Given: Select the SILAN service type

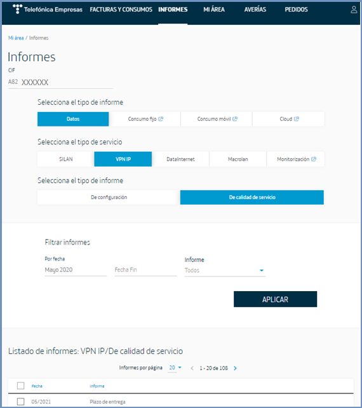Looking at the screenshot, I should 65,159.
